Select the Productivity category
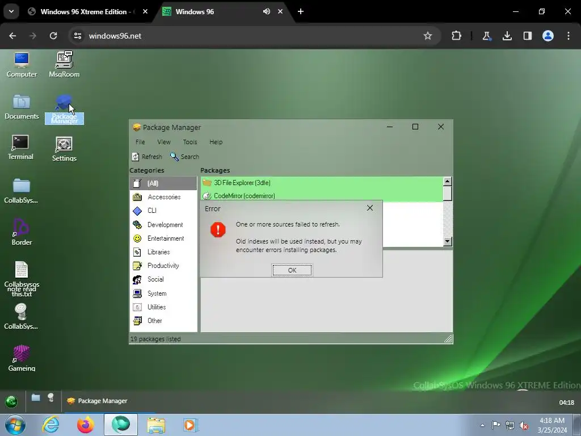The image size is (581, 436). pyautogui.click(x=163, y=266)
